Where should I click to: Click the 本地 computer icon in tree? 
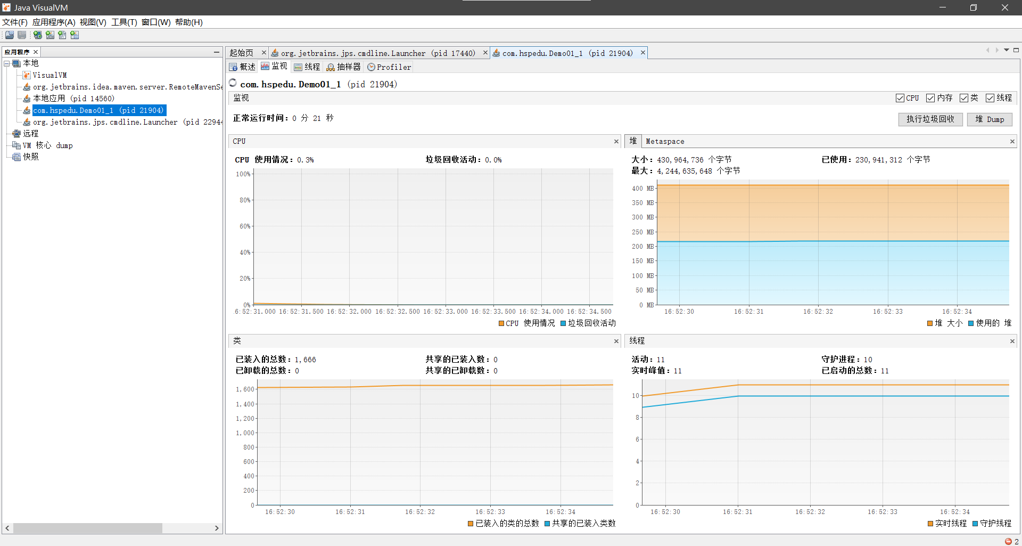tap(17, 63)
